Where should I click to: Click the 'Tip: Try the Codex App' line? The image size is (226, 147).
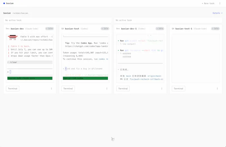coord(86,43)
